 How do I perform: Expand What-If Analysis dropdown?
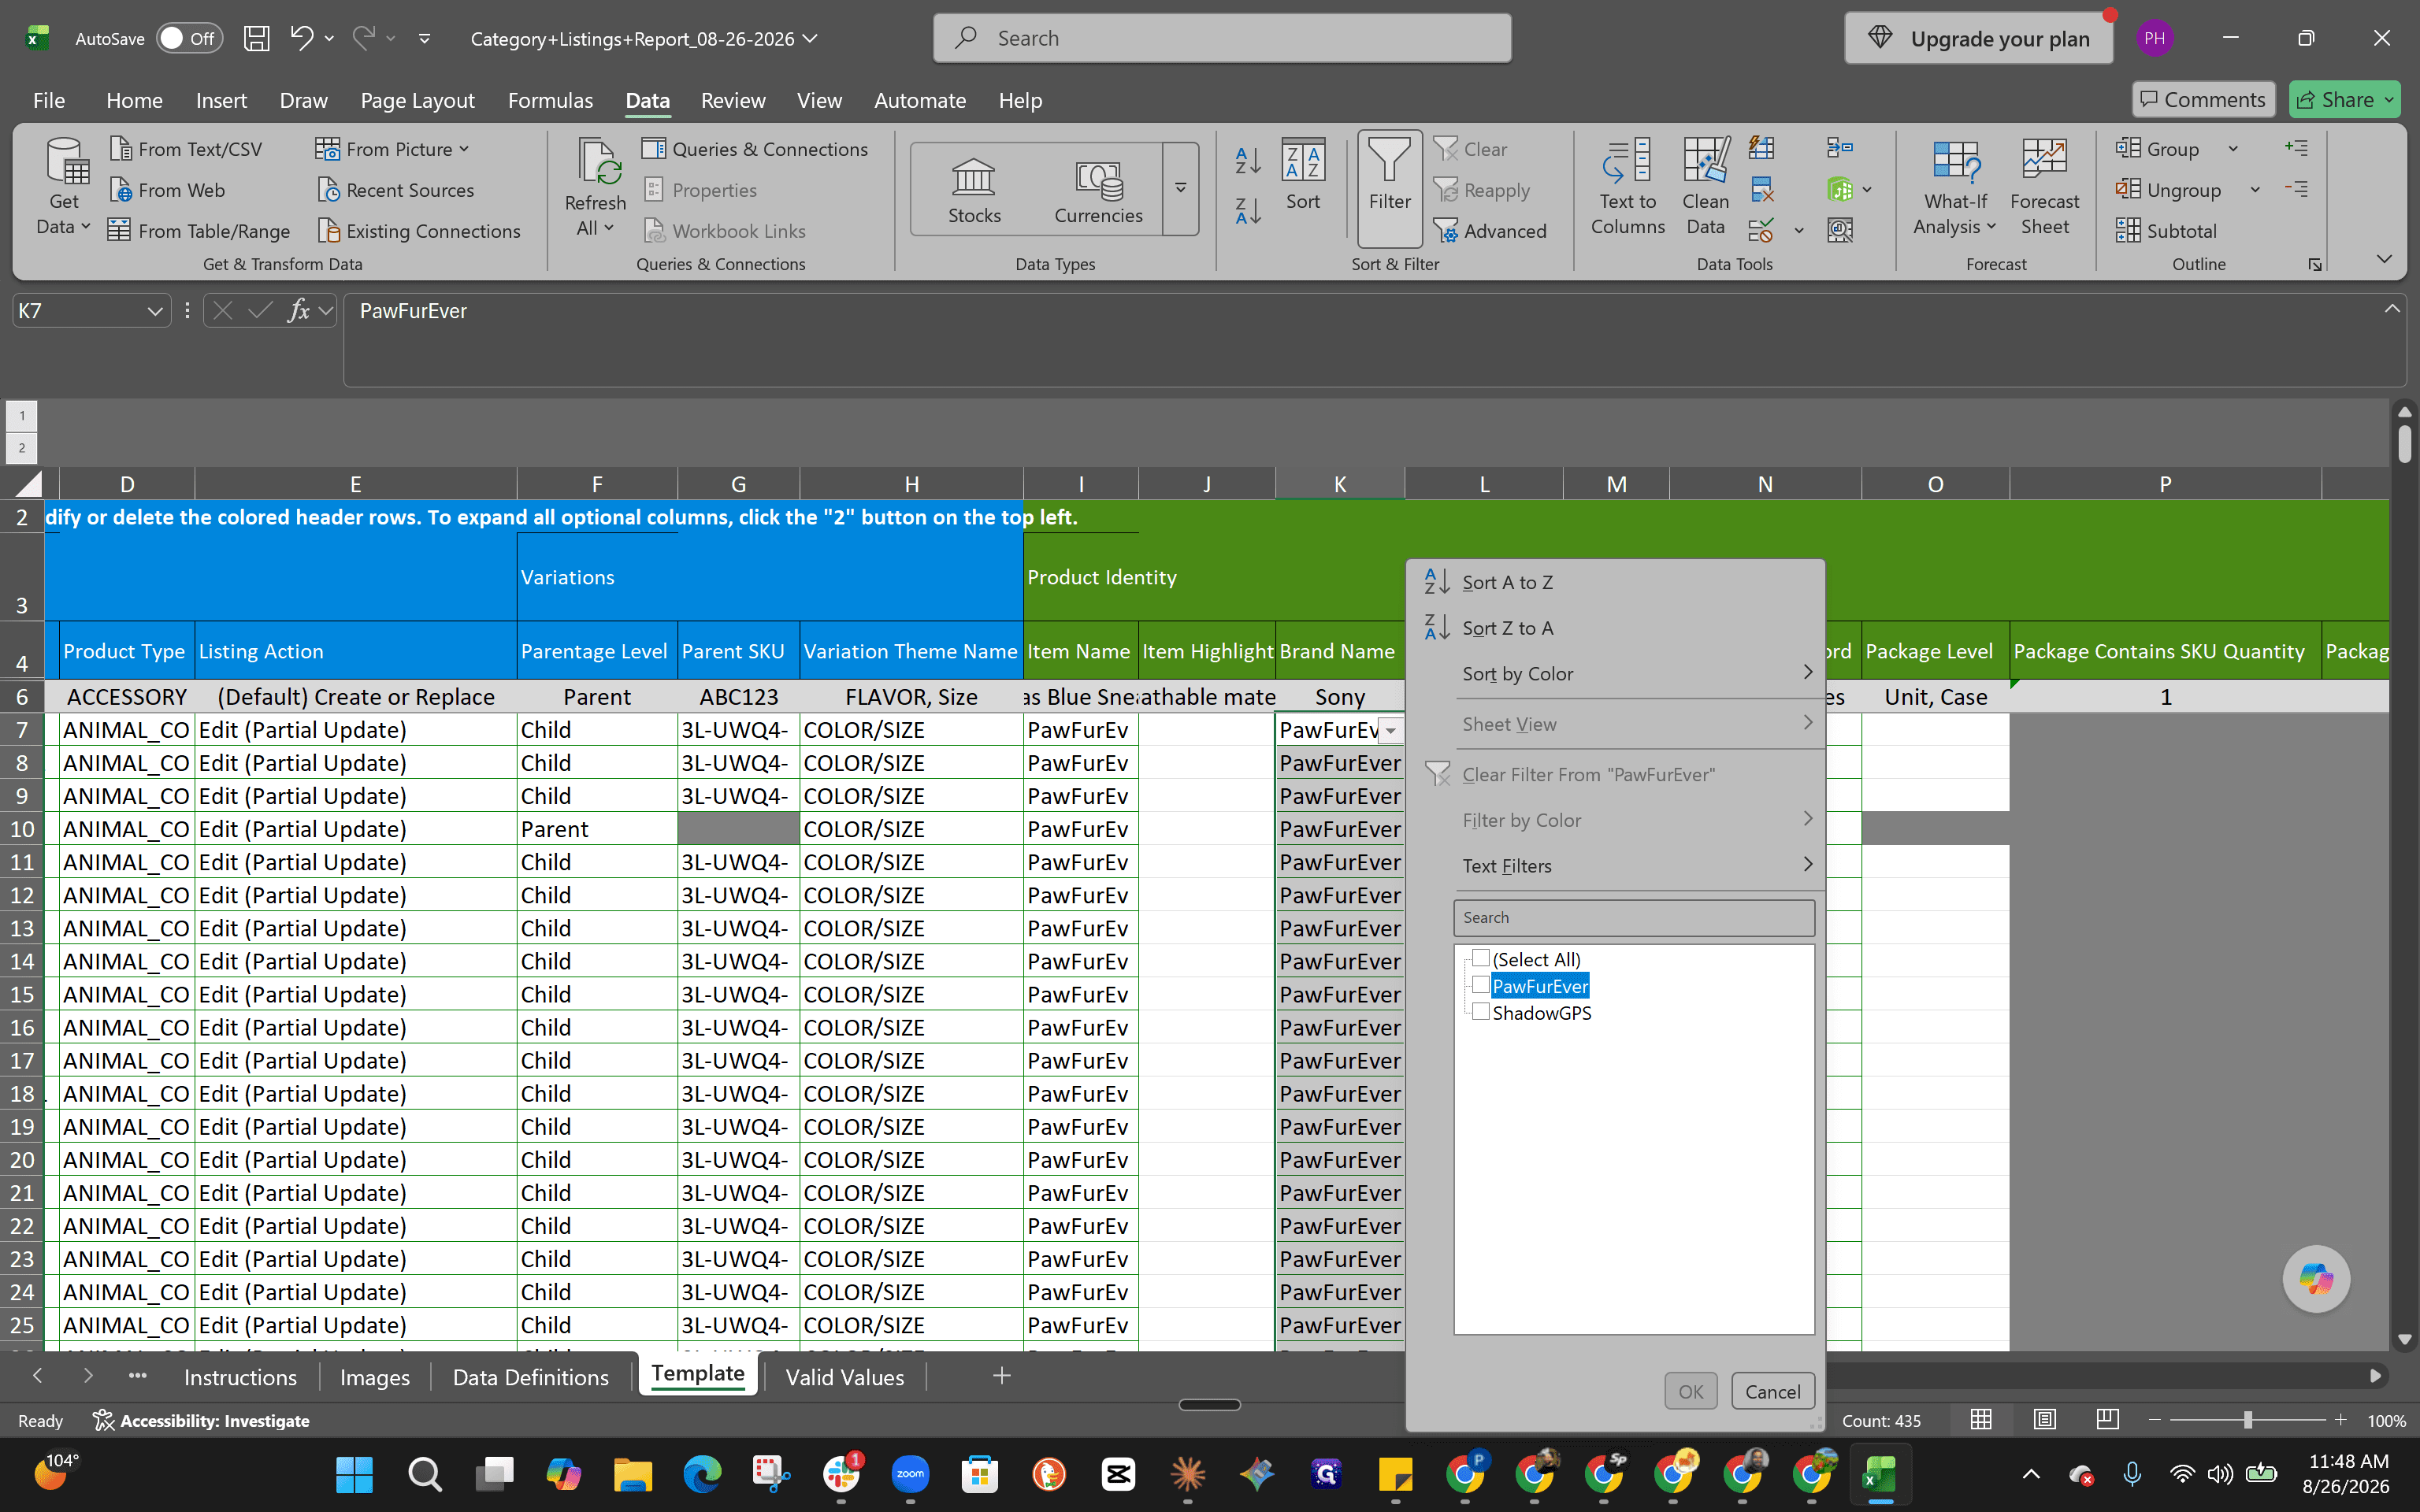tap(1954, 188)
